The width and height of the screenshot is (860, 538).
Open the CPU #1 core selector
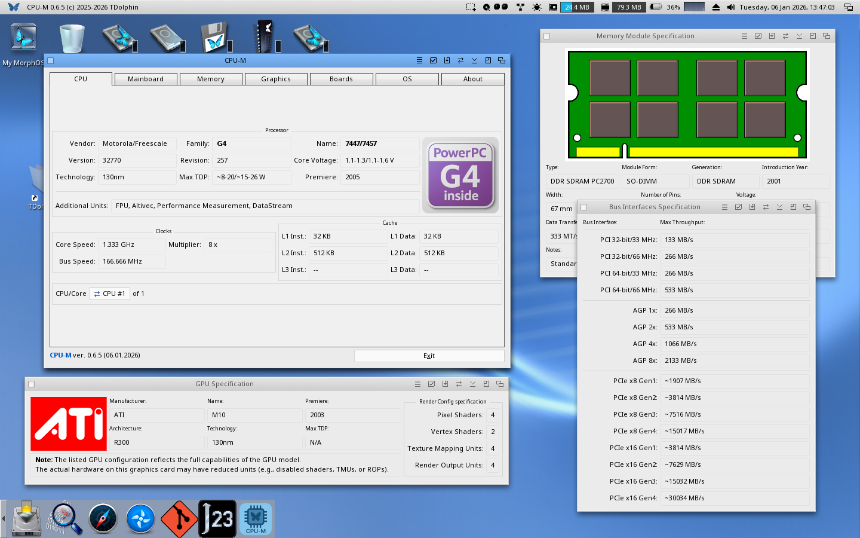click(109, 294)
